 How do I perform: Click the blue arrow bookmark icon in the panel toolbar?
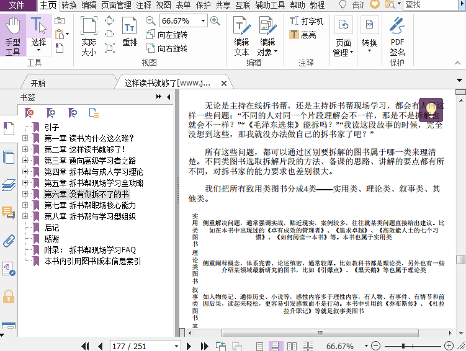click(x=73, y=113)
